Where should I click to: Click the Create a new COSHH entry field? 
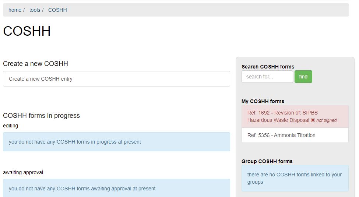[116, 79]
